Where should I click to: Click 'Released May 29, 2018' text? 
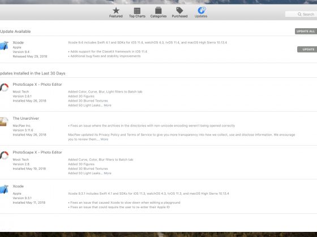click(x=30, y=56)
